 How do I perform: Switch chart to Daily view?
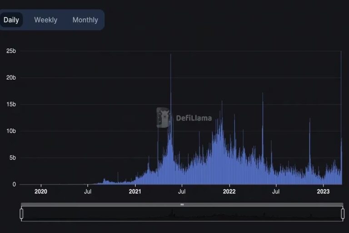(11, 20)
